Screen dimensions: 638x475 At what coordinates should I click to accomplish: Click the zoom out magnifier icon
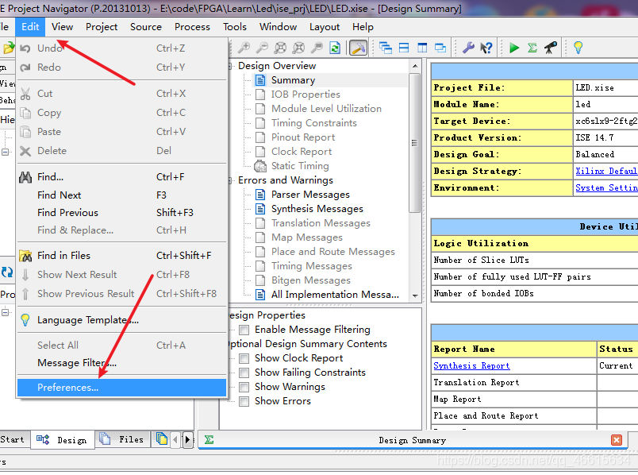pos(262,48)
